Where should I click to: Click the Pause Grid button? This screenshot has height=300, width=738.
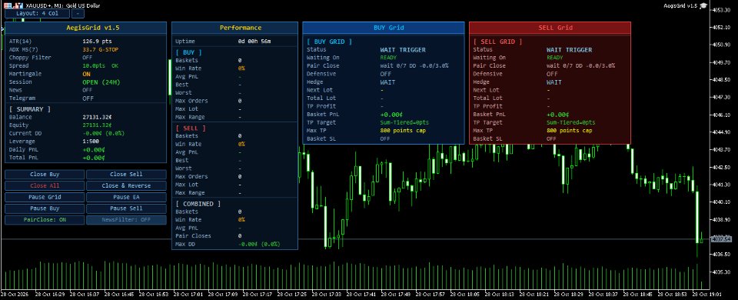(x=45, y=198)
